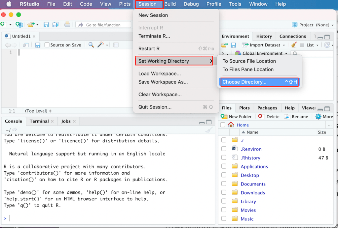Switch to the History tab
The image size is (338, 228).
point(264,36)
